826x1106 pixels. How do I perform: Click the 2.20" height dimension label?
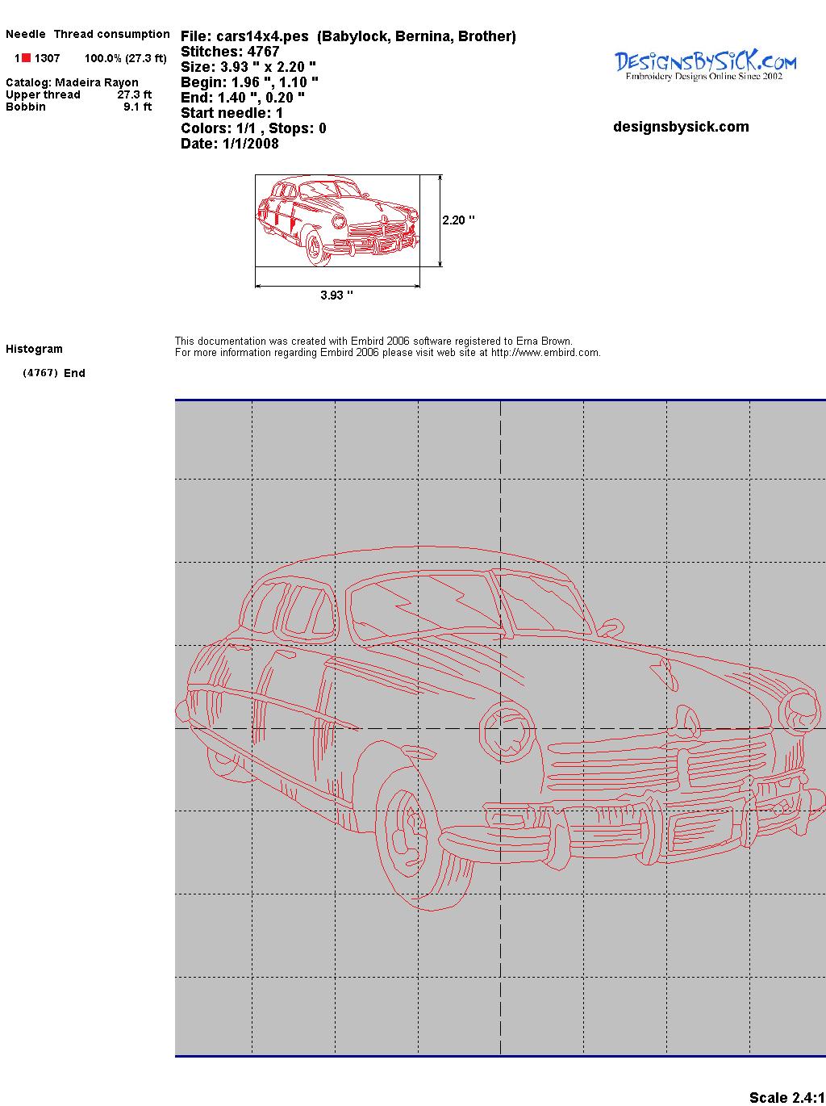click(x=458, y=220)
